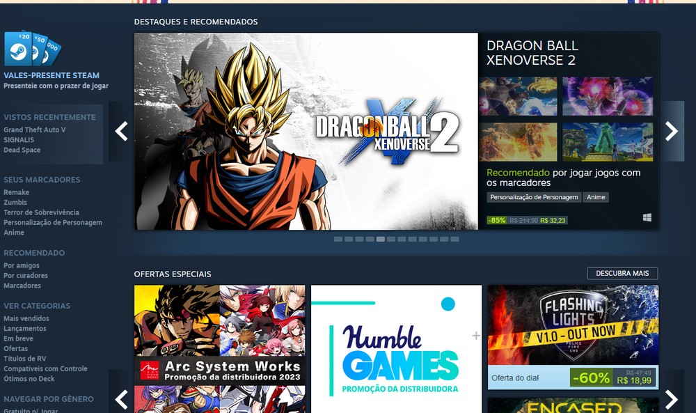This screenshot has width=696, height=413.
Task: Go back using the featured carousel left arrow
Action: click(x=121, y=130)
